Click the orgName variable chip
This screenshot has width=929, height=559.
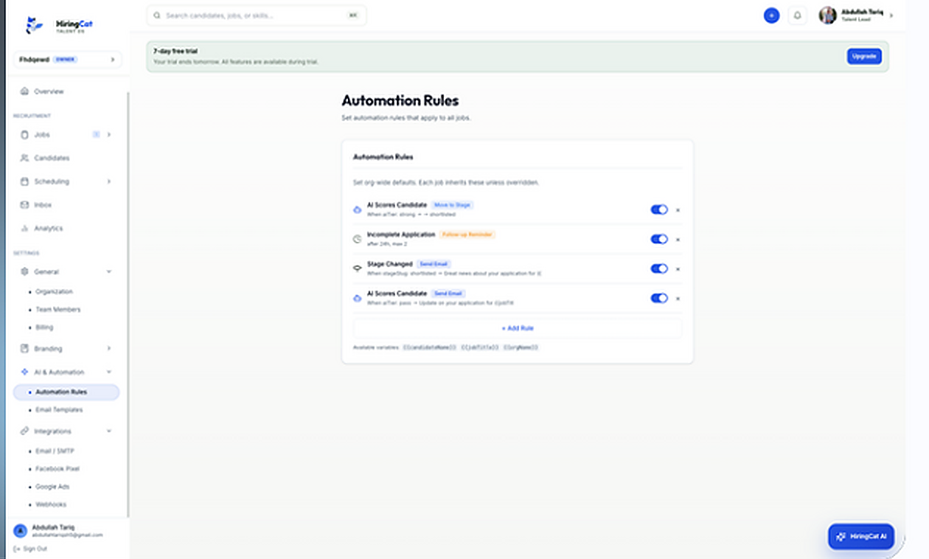click(521, 347)
